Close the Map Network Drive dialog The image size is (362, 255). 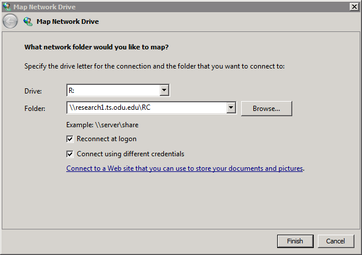coord(354,6)
